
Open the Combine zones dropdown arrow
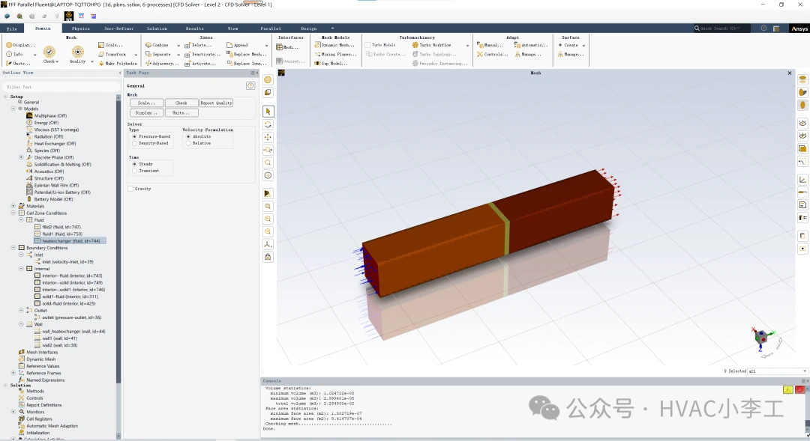point(178,46)
